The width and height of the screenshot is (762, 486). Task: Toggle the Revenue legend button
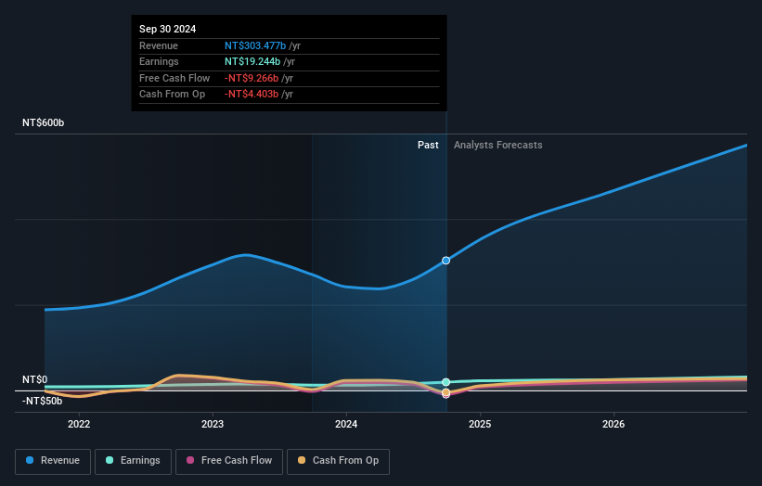53,461
